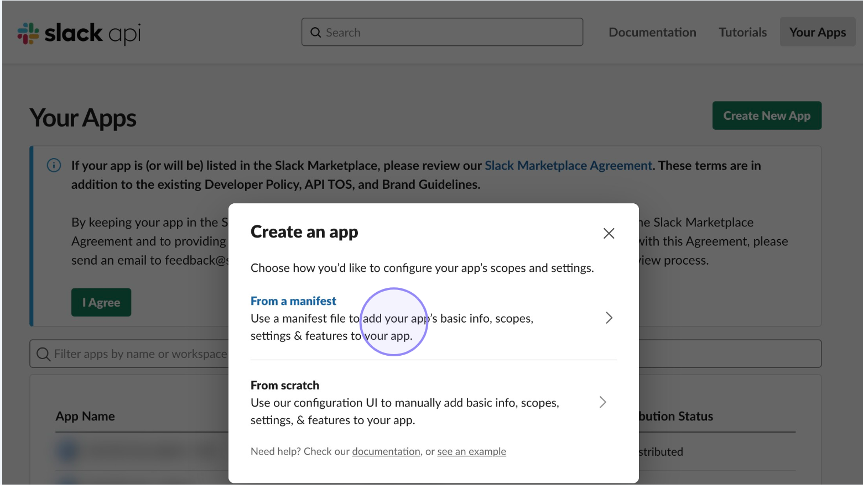Click the Slack hashtag logo icon

28,33
